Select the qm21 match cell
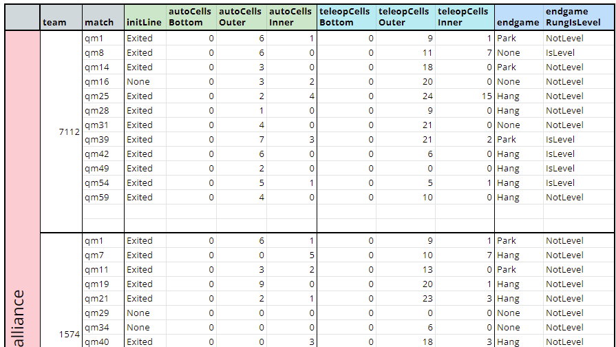The image size is (616, 347). click(x=103, y=299)
